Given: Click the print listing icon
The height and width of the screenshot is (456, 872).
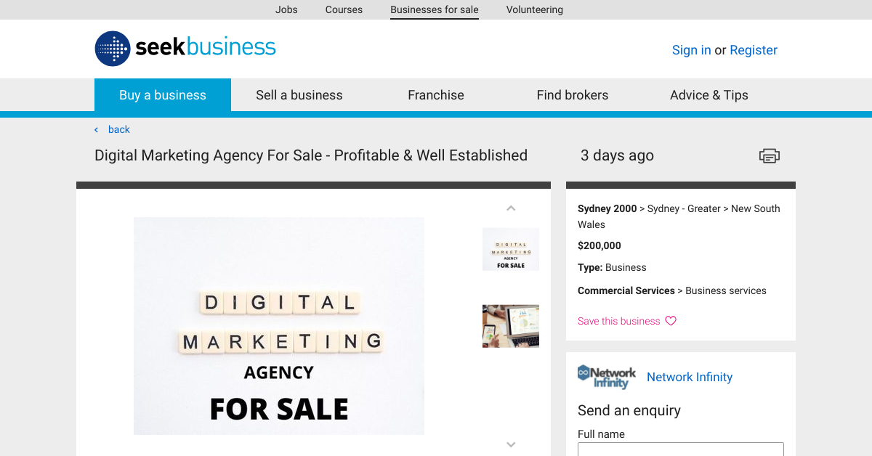Looking at the screenshot, I should tap(769, 155).
